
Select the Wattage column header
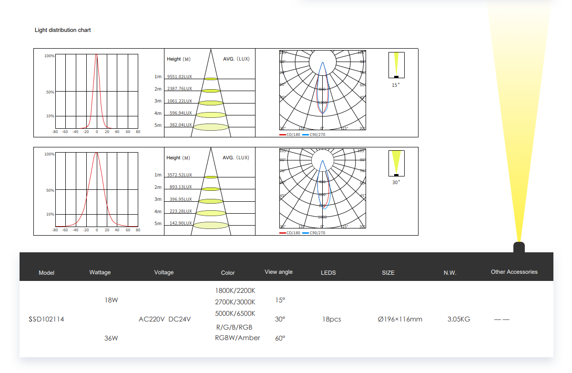tap(100, 272)
